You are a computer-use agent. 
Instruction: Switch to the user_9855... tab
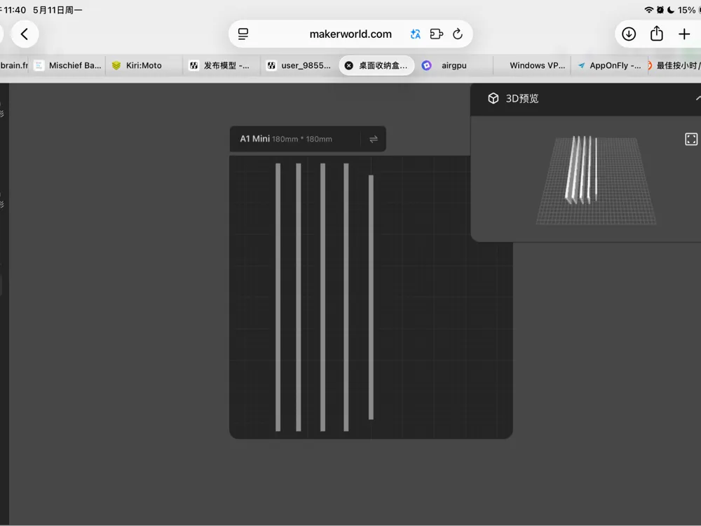click(x=299, y=65)
